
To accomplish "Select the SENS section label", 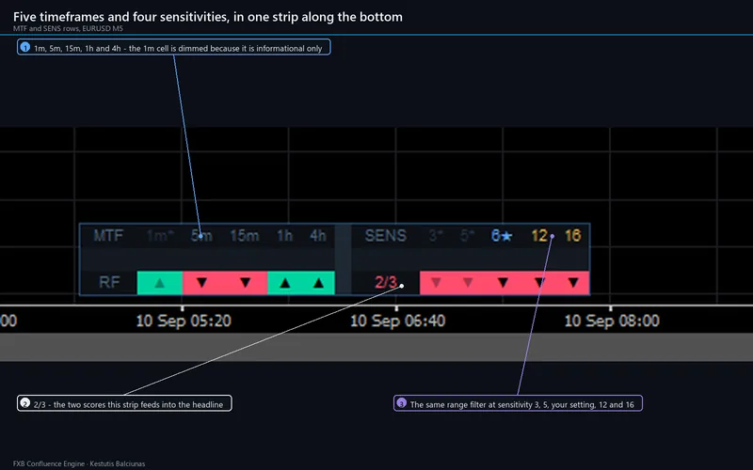I will [386, 236].
